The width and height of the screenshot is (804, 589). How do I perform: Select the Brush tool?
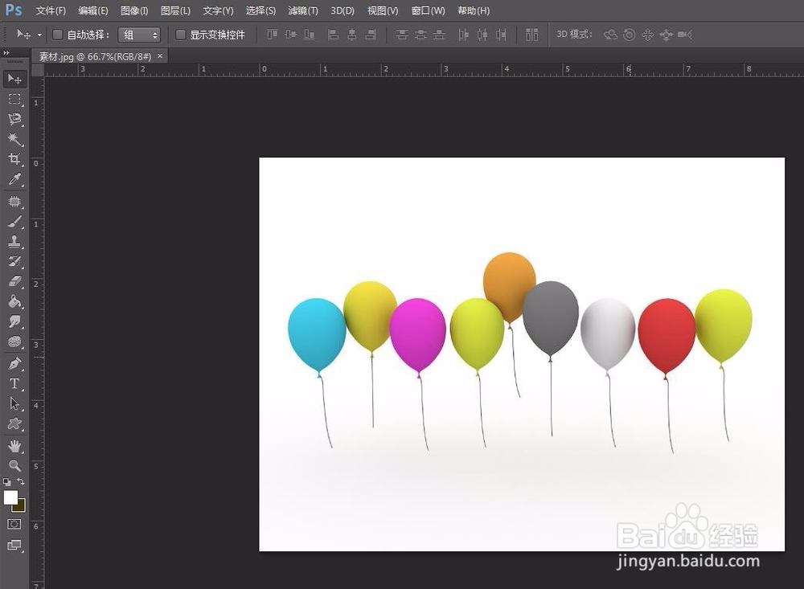point(14,222)
